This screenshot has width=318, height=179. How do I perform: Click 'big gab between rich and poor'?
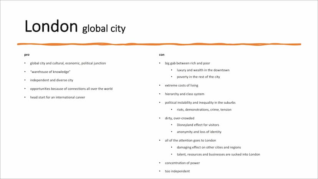(x=187, y=63)
